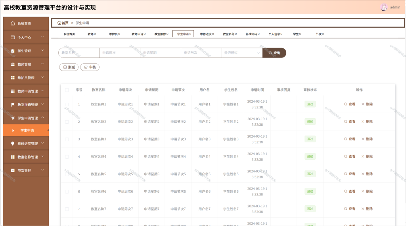Viewport: 406px width, 226px height.
Task: Click the arrow icon beside 学生申请 submenu
Action: tap(13, 130)
